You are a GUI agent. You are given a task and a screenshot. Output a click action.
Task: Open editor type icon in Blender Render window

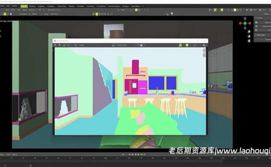click(55, 45)
